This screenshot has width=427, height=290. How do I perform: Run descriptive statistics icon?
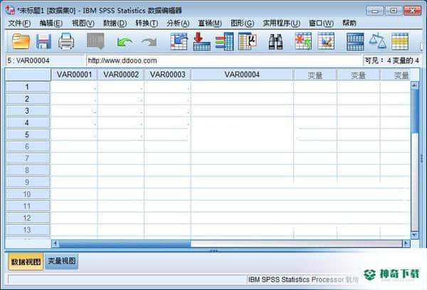tap(247, 41)
